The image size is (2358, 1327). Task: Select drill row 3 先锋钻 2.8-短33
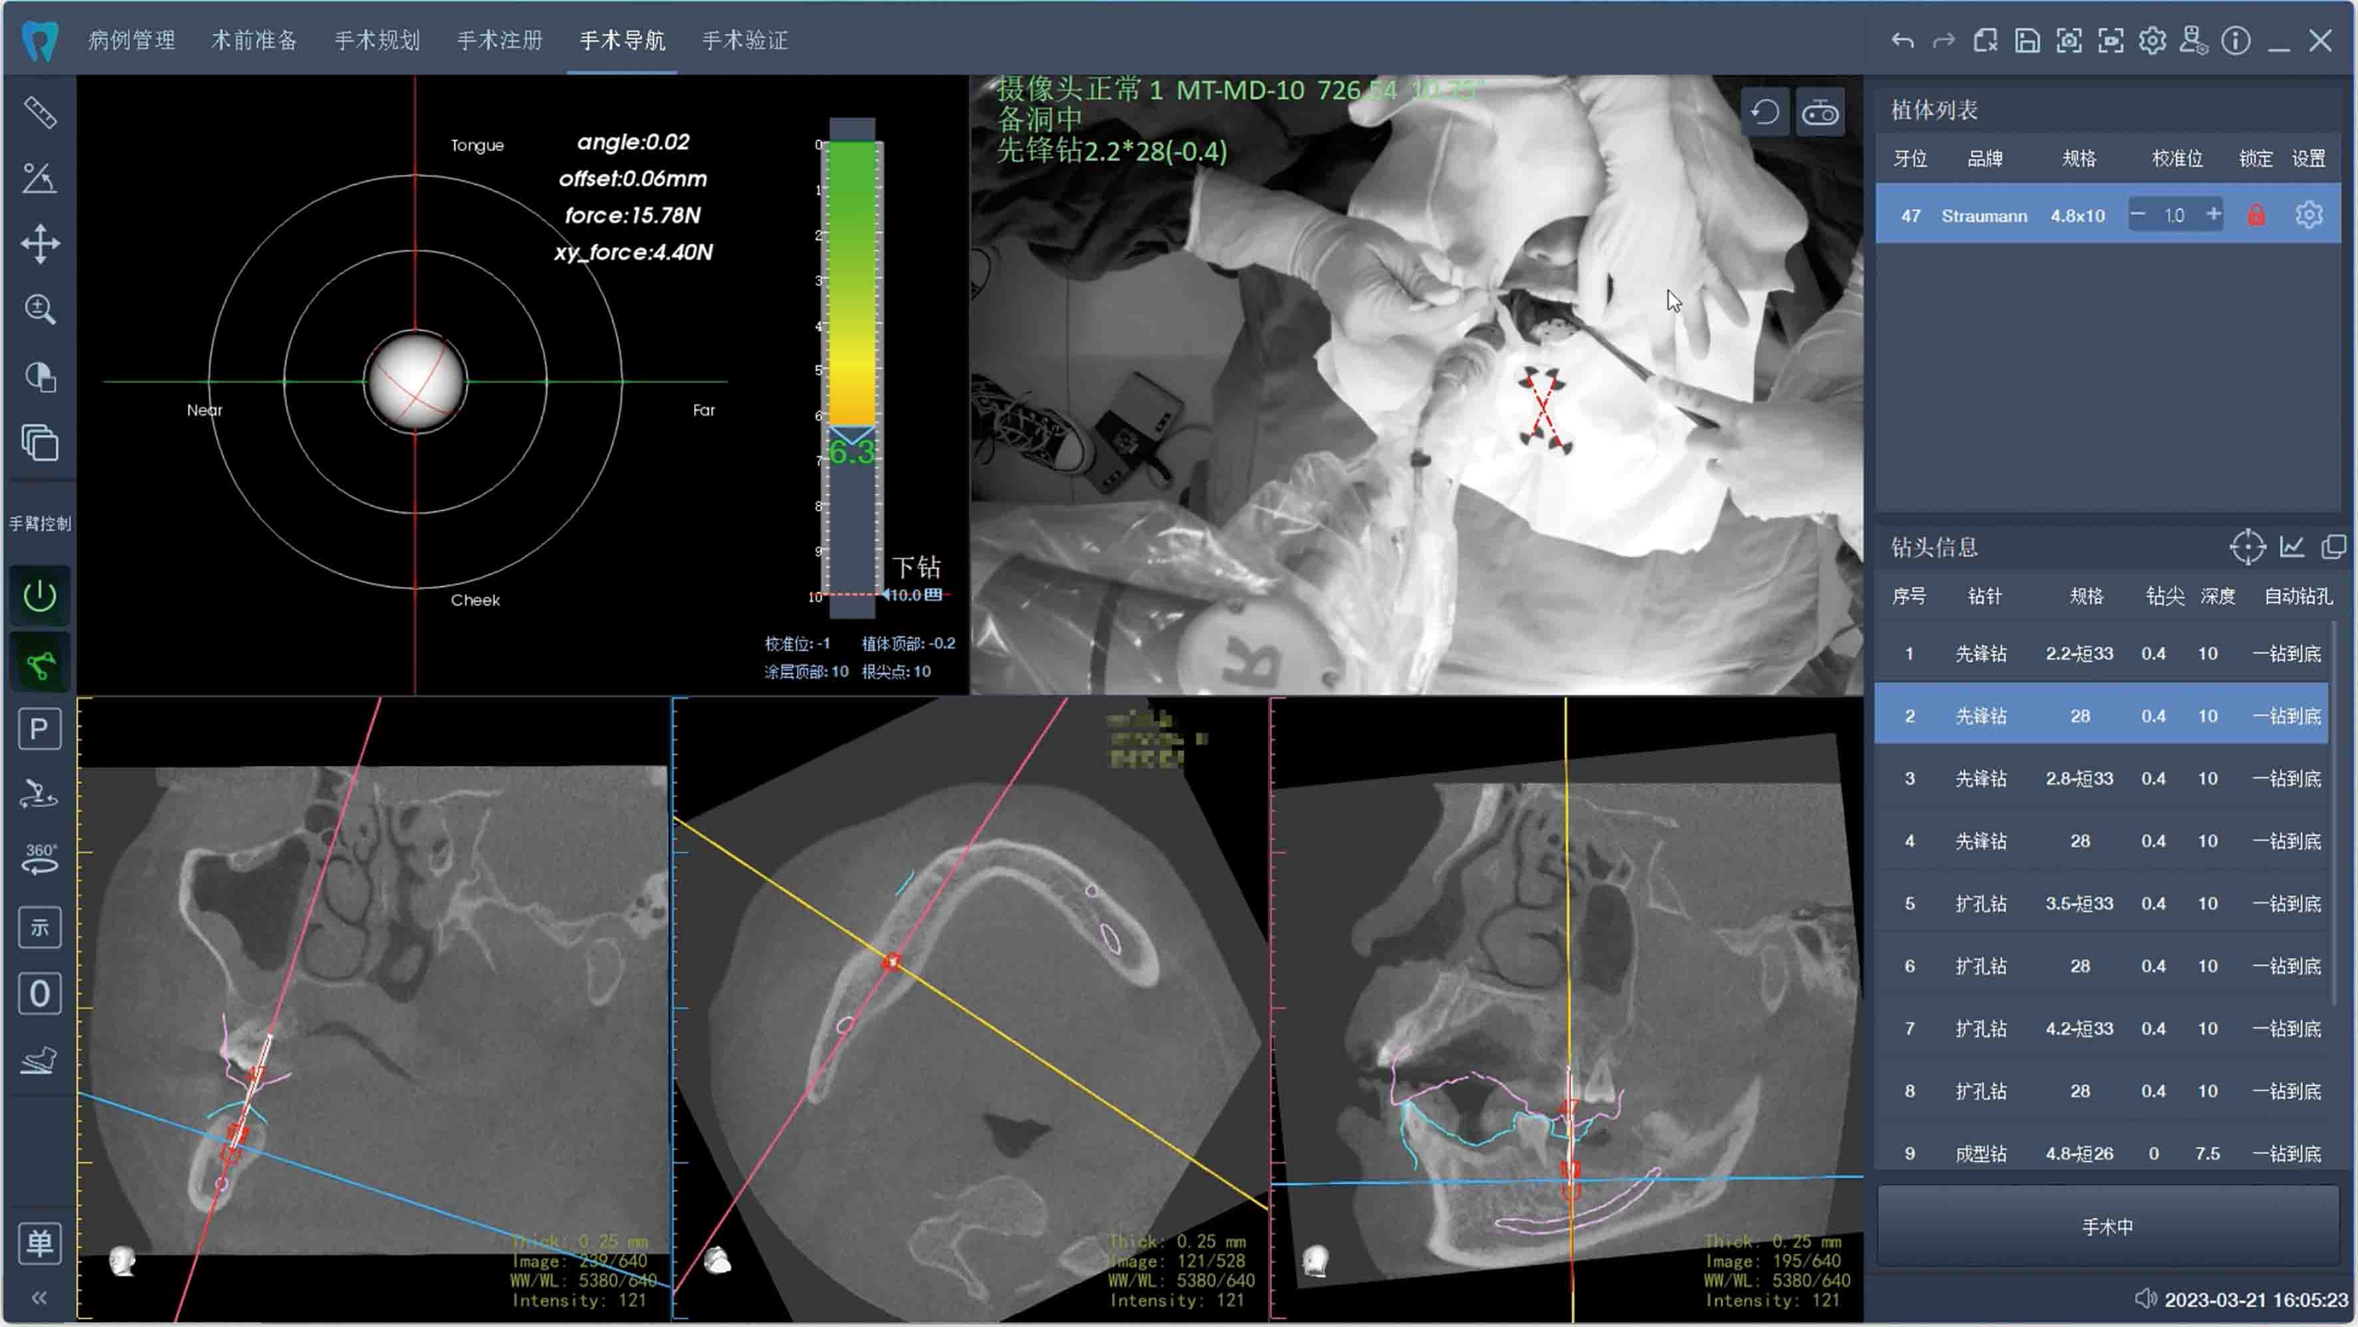pos(2102,778)
